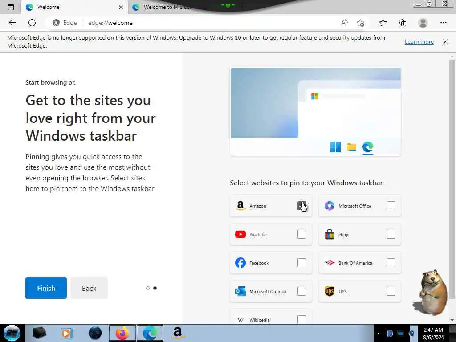The height and width of the screenshot is (342, 456).
Task: Check the Amazon checkbox
Action: coord(302,206)
